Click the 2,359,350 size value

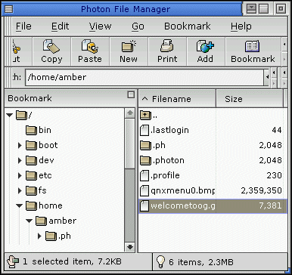(261, 190)
